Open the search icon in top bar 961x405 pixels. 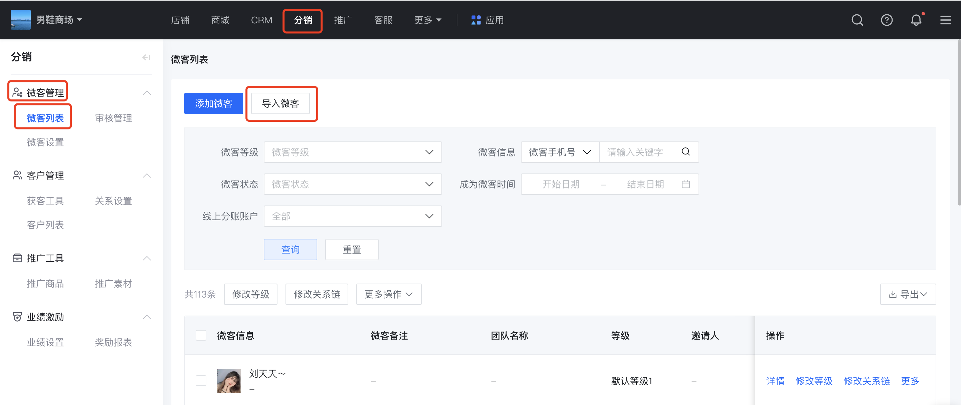pos(857,20)
